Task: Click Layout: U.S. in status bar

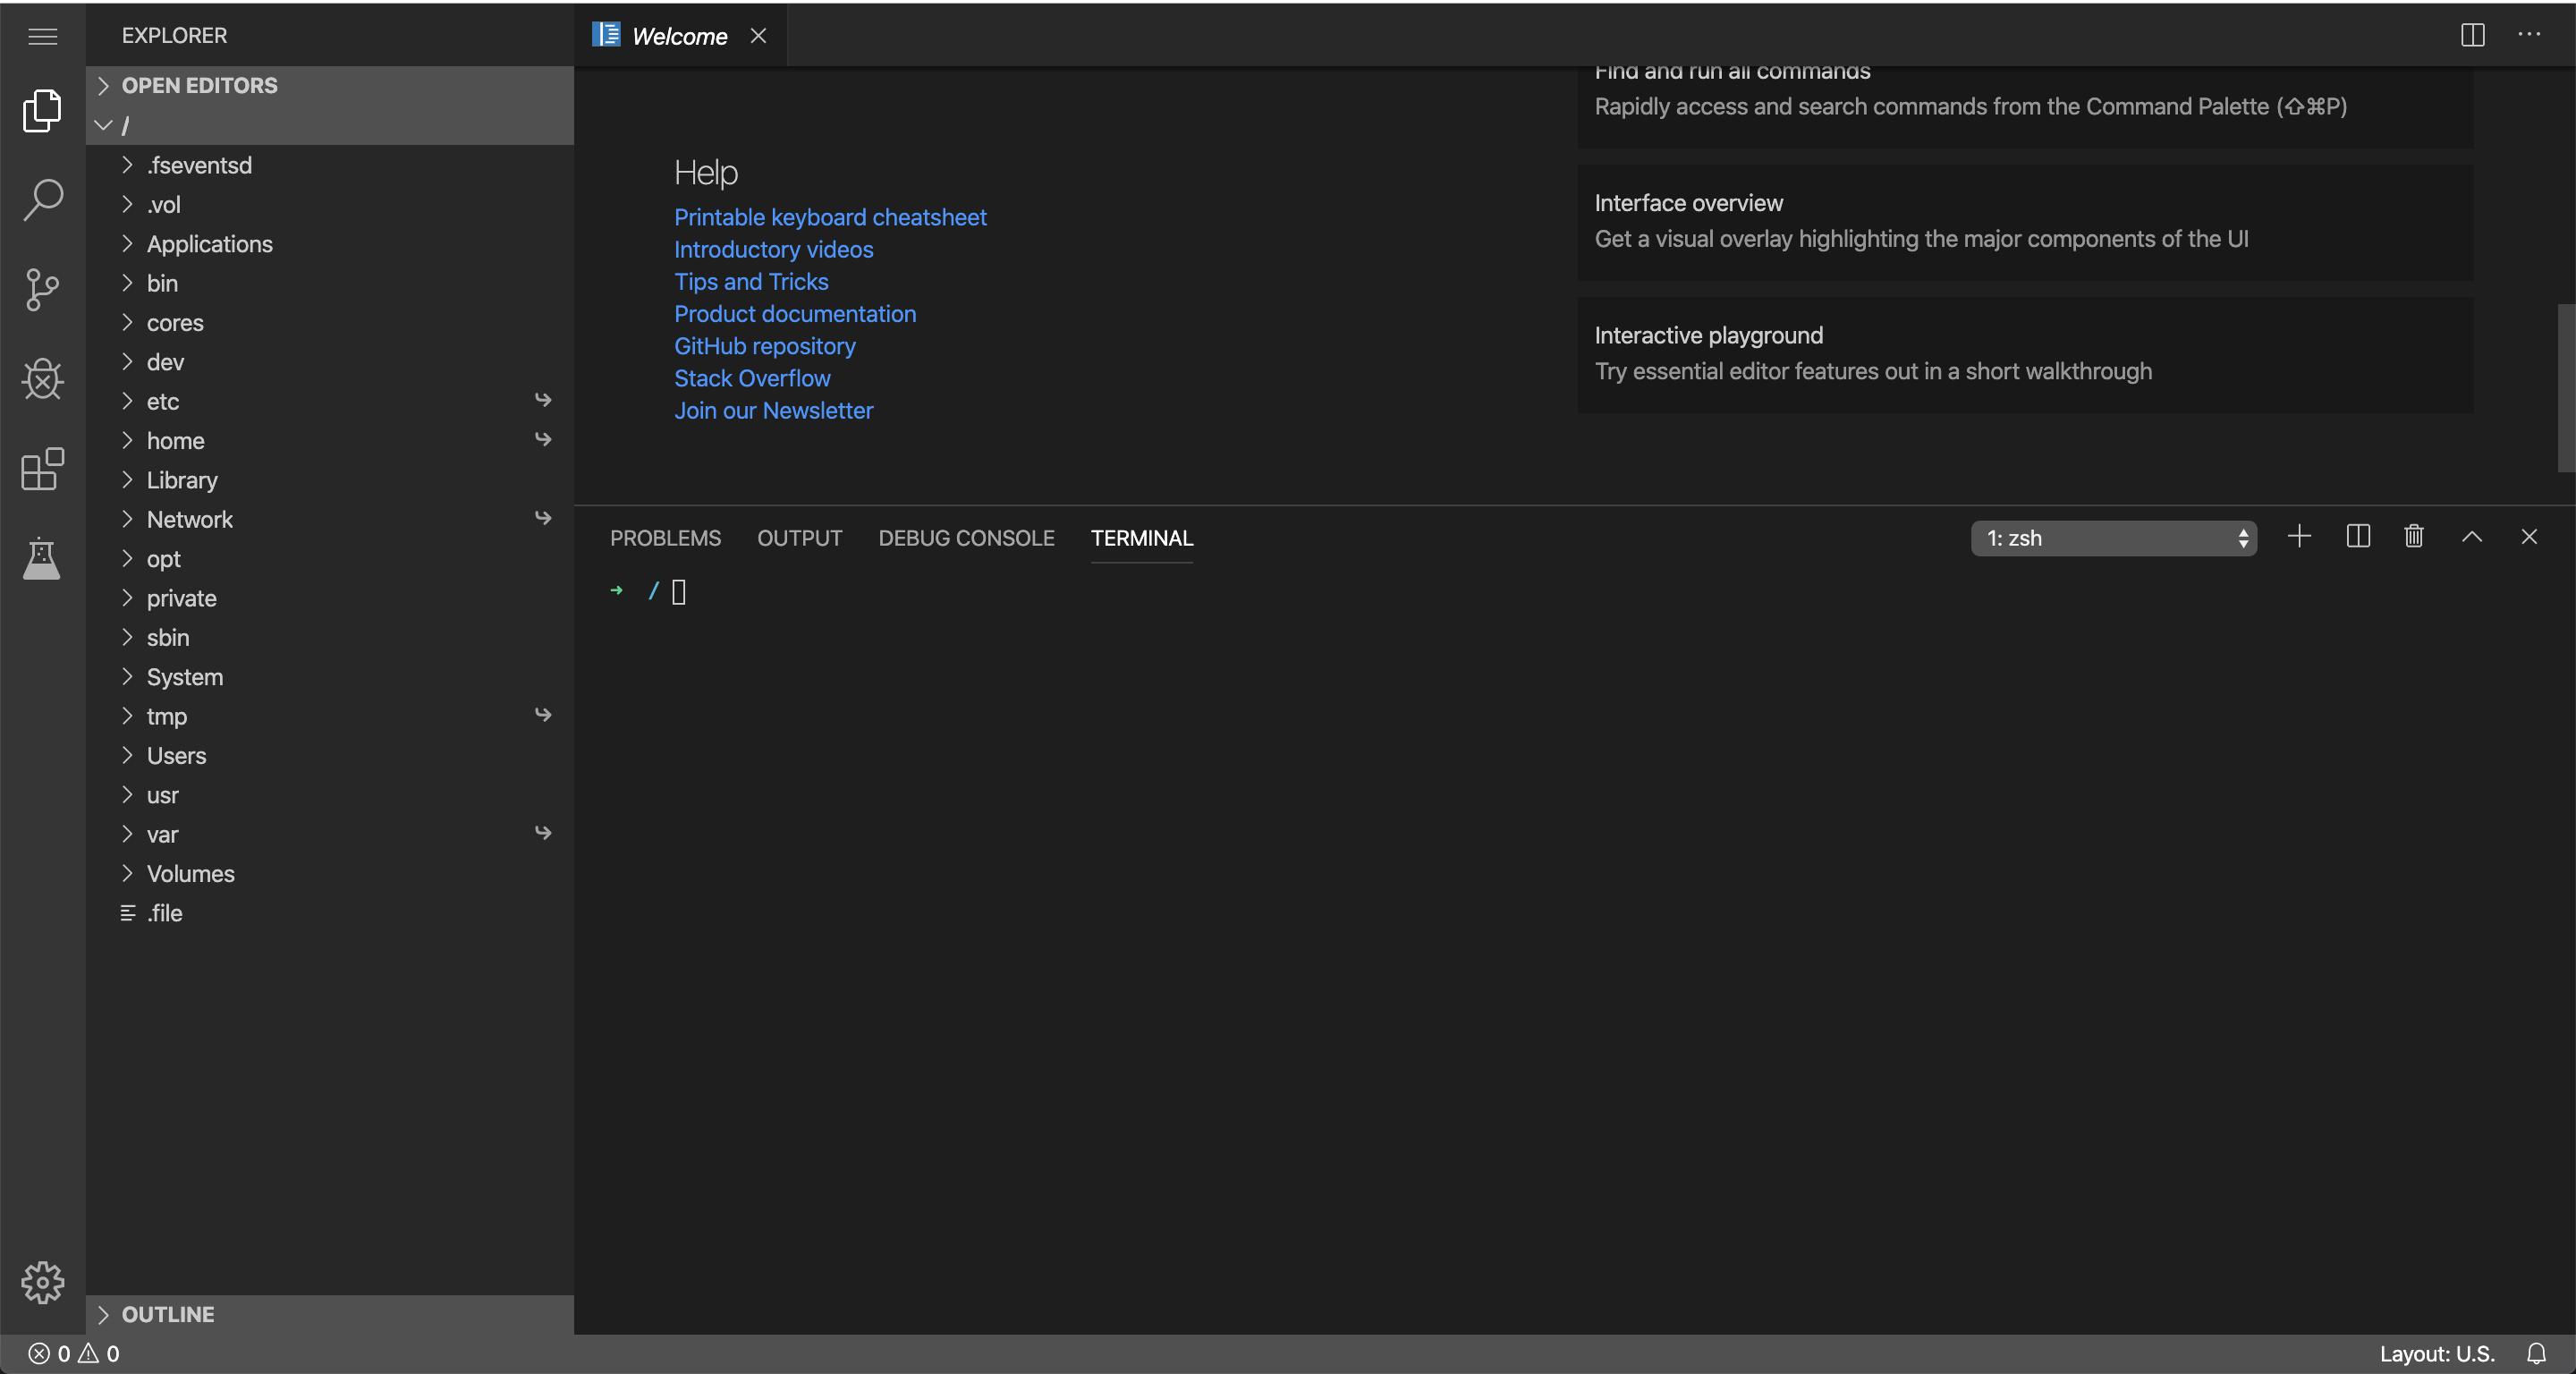Action: point(2437,1354)
